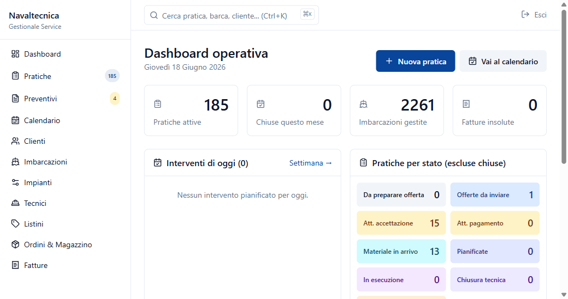Click the Preventivi document icon in sidebar
568x299 pixels.
[15, 98]
